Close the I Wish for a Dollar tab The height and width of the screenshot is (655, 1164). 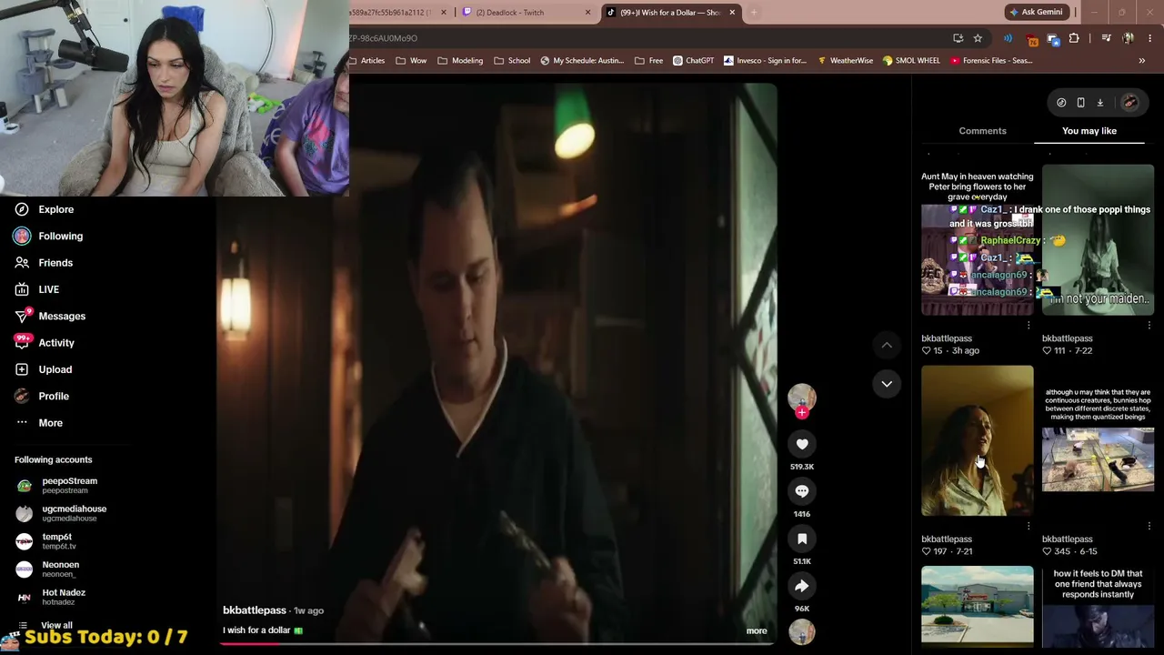coord(731,13)
